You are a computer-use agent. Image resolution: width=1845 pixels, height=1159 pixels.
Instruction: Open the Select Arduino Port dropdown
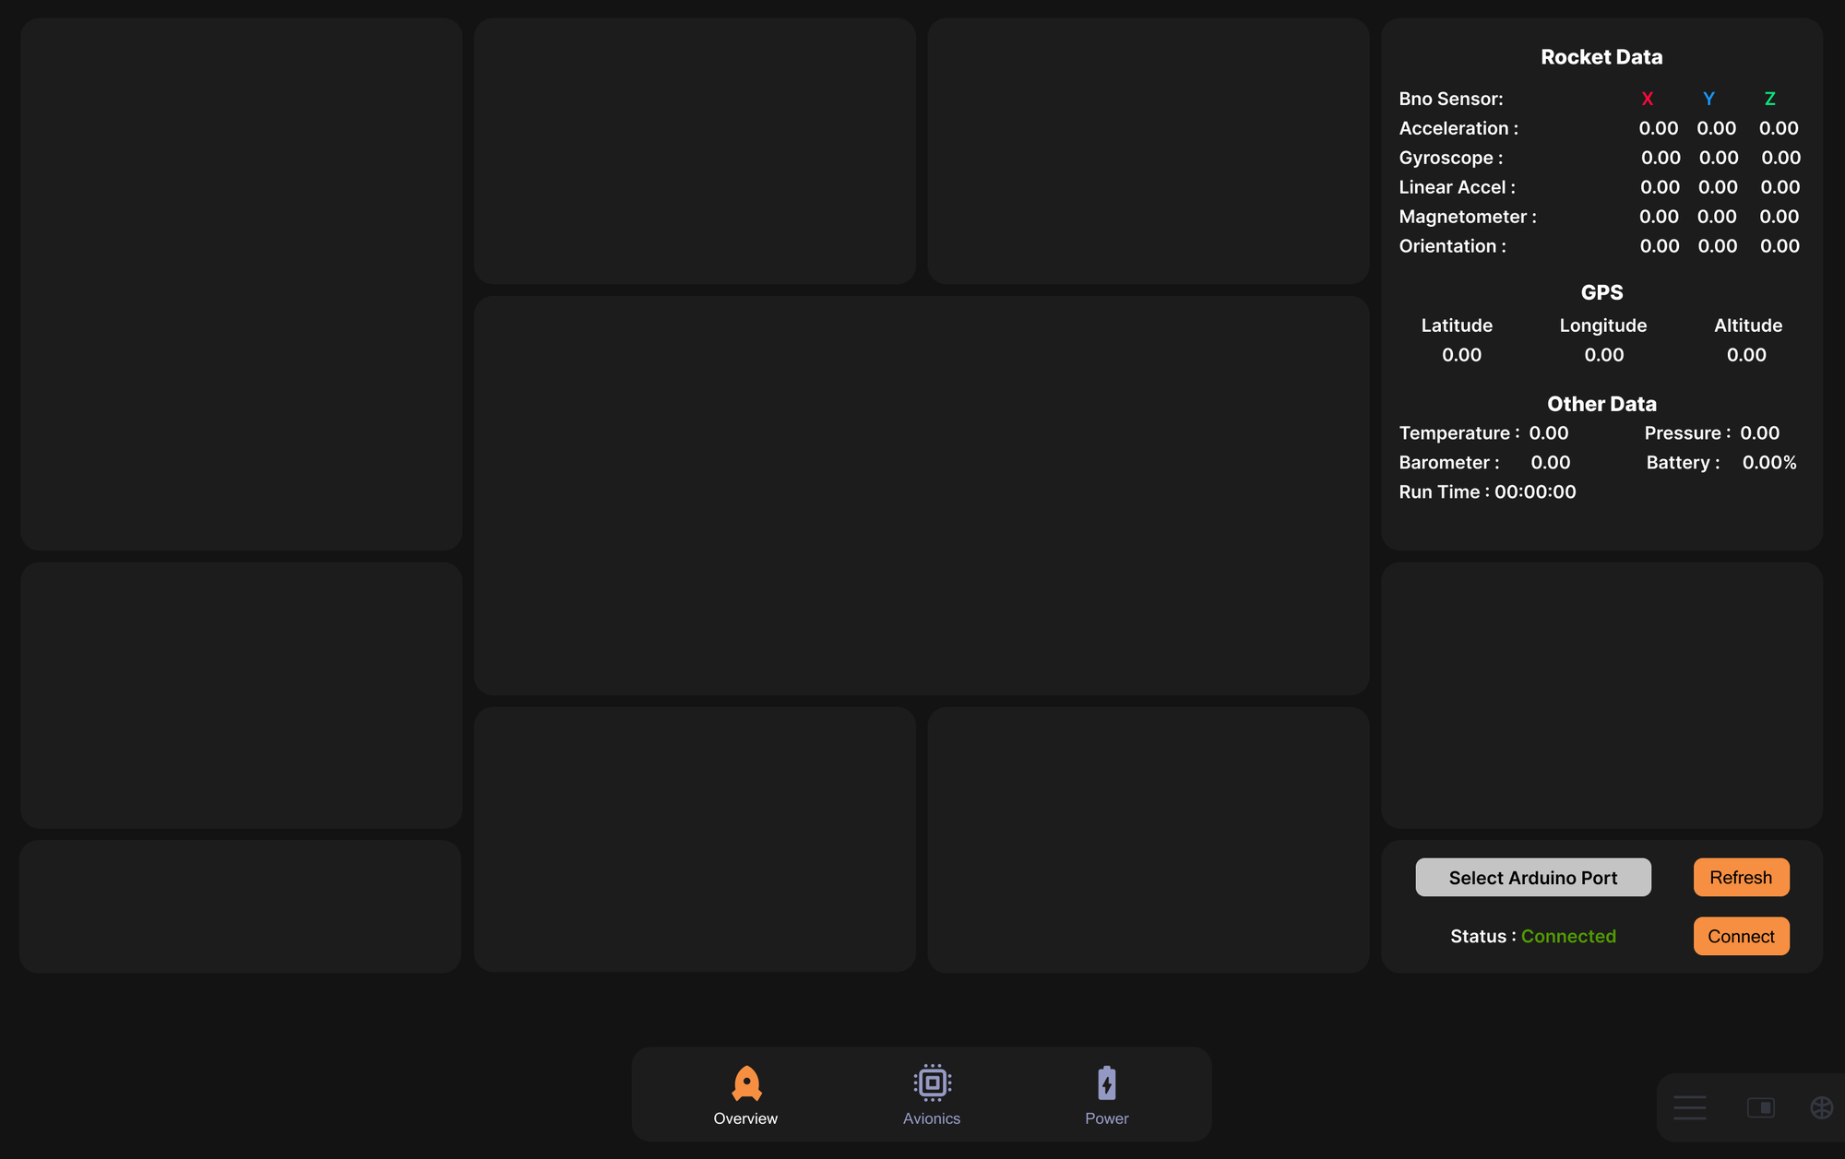tap(1533, 878)
